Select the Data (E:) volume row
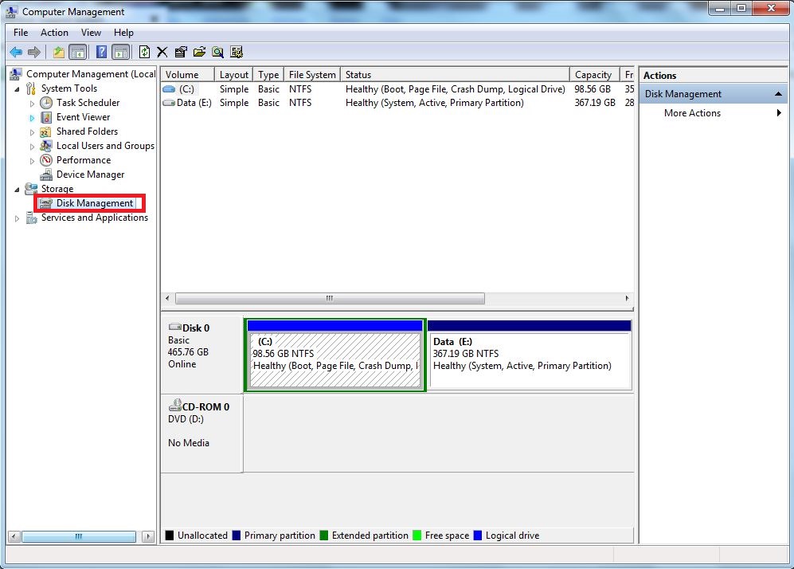Image resolution: width=794 pixels, height=569 pixels. pos(195,103)
